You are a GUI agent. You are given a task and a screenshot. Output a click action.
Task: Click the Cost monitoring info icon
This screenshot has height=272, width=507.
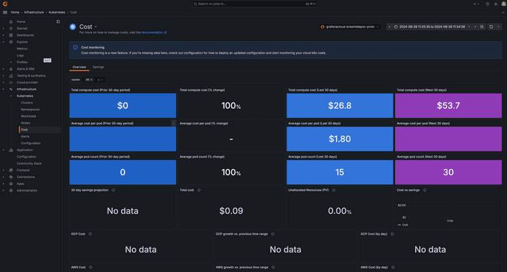point(75,47)
